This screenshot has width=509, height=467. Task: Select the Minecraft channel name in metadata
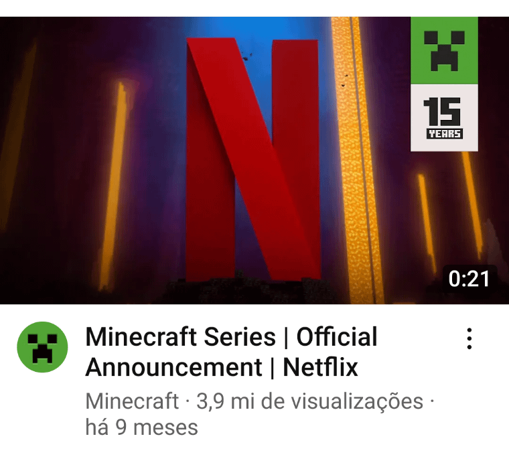pos(132,401)
